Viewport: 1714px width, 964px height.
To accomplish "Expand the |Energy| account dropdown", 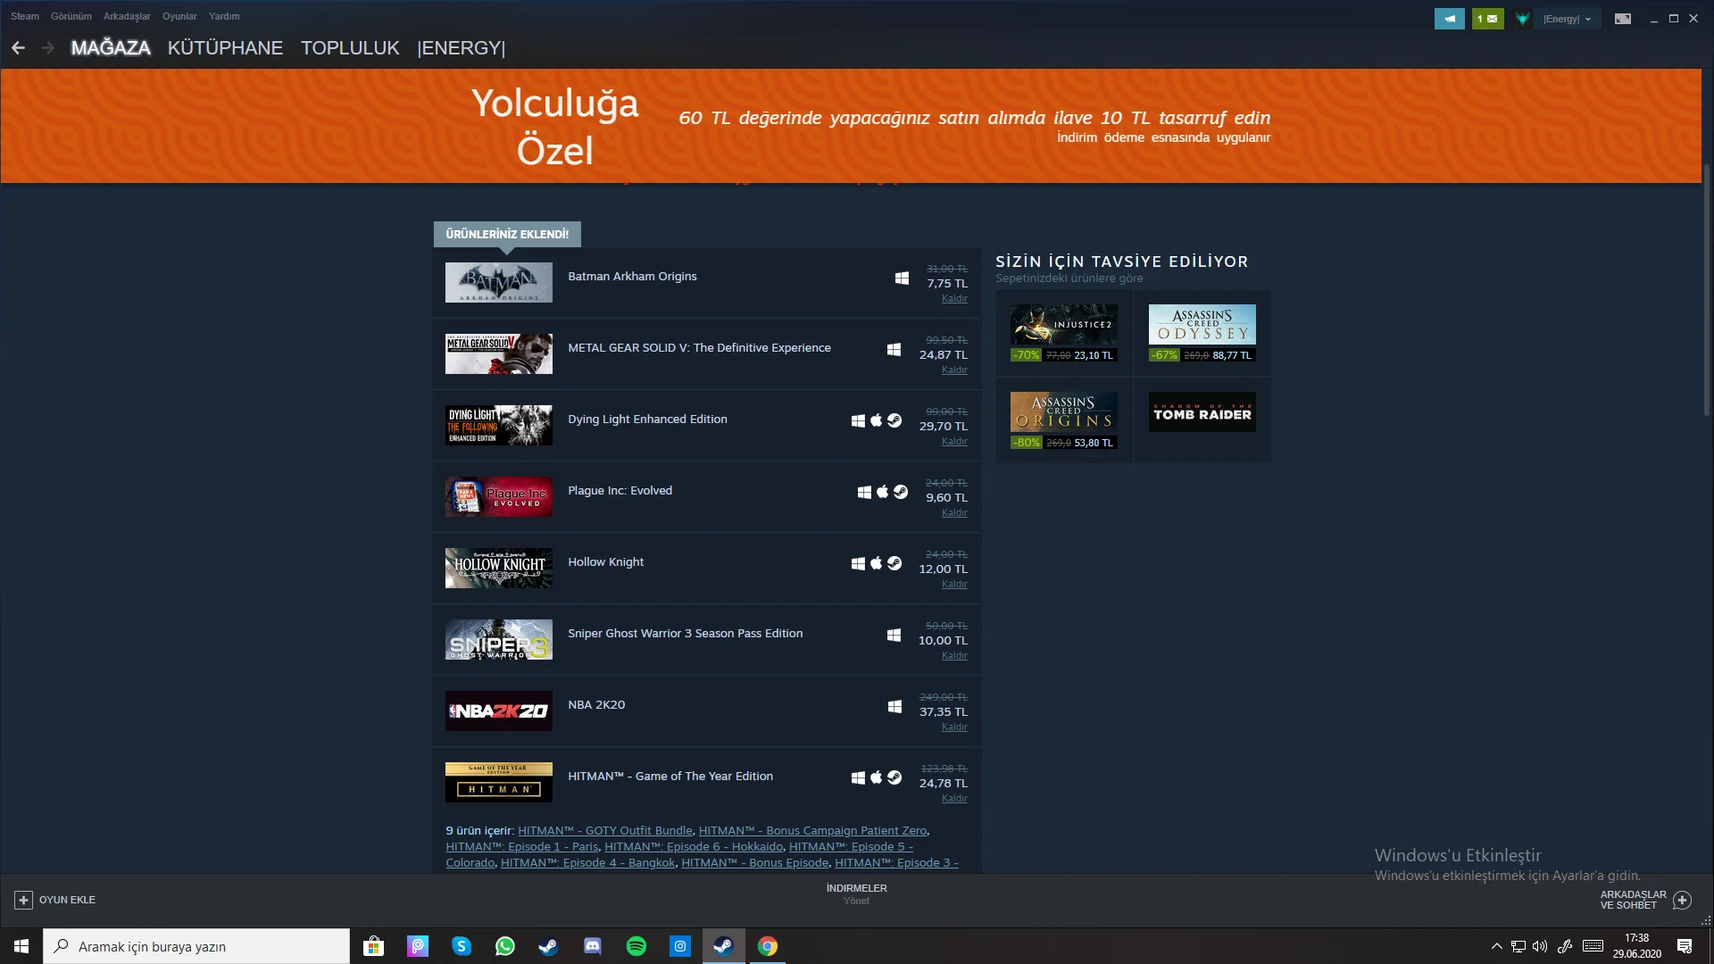I will pos(1567,19).
